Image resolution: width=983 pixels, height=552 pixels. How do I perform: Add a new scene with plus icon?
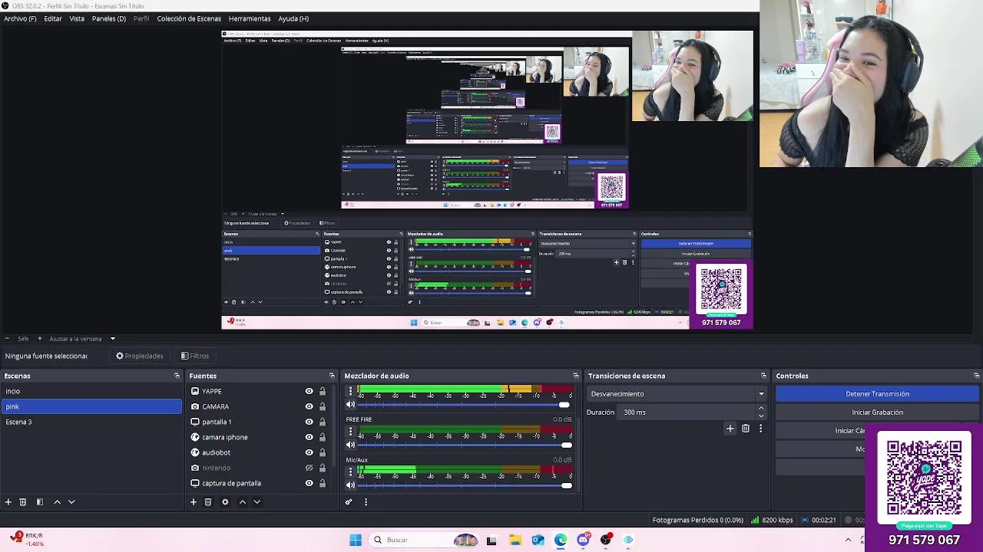click(x=8, y=502)
